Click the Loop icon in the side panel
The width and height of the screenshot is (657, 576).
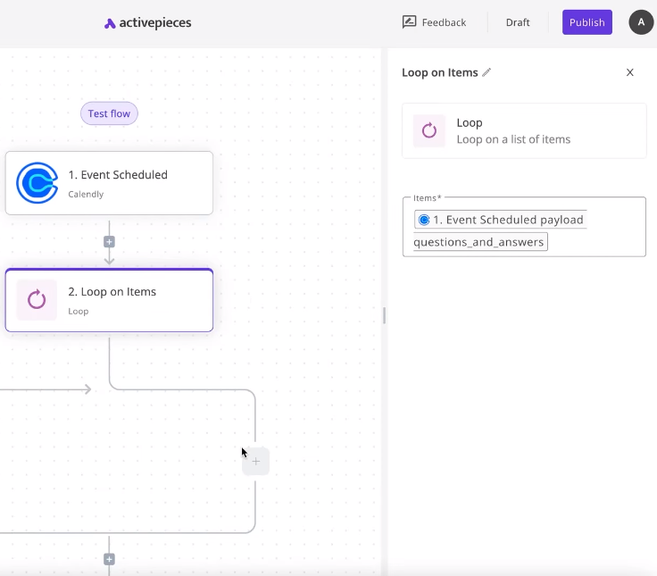[x=429, y=130]
